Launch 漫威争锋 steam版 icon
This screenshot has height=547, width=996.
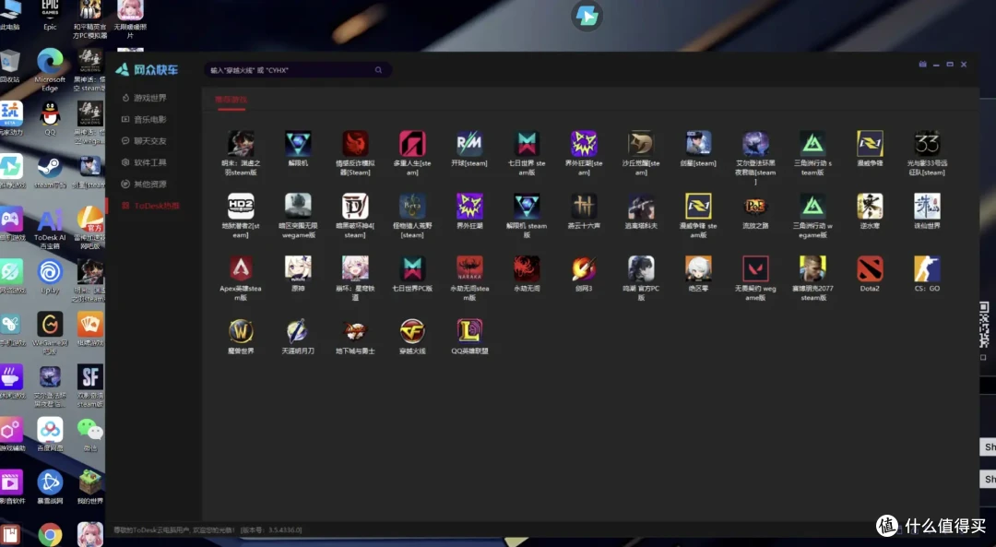698,207
